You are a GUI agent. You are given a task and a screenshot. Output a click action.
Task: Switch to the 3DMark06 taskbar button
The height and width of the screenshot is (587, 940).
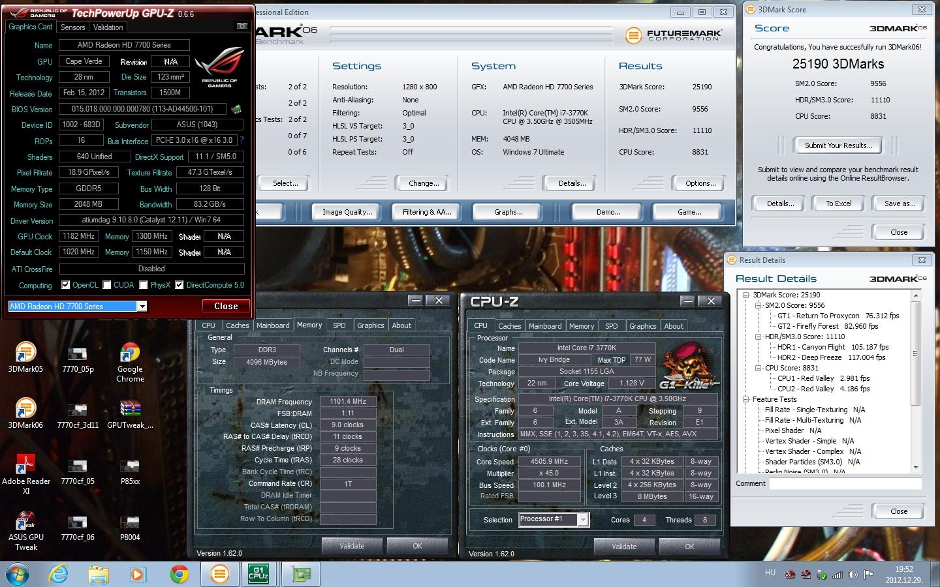click(220, 574)
